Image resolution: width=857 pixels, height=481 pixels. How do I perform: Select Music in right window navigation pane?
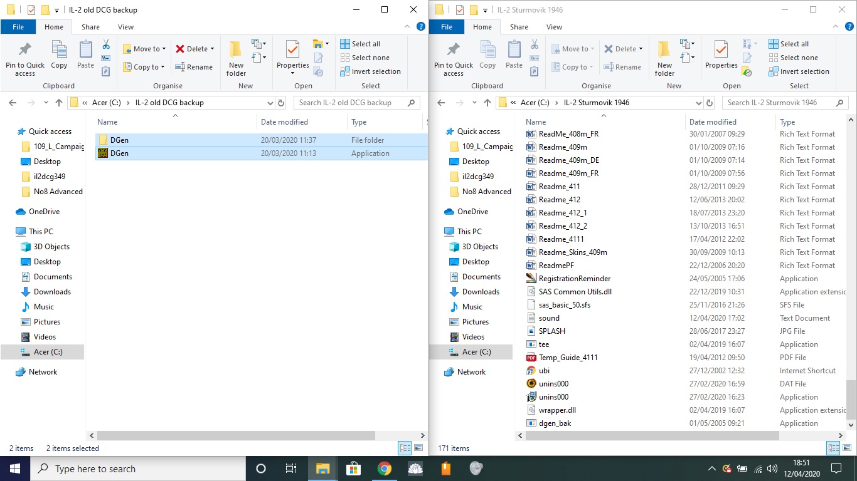click(472, 307)
